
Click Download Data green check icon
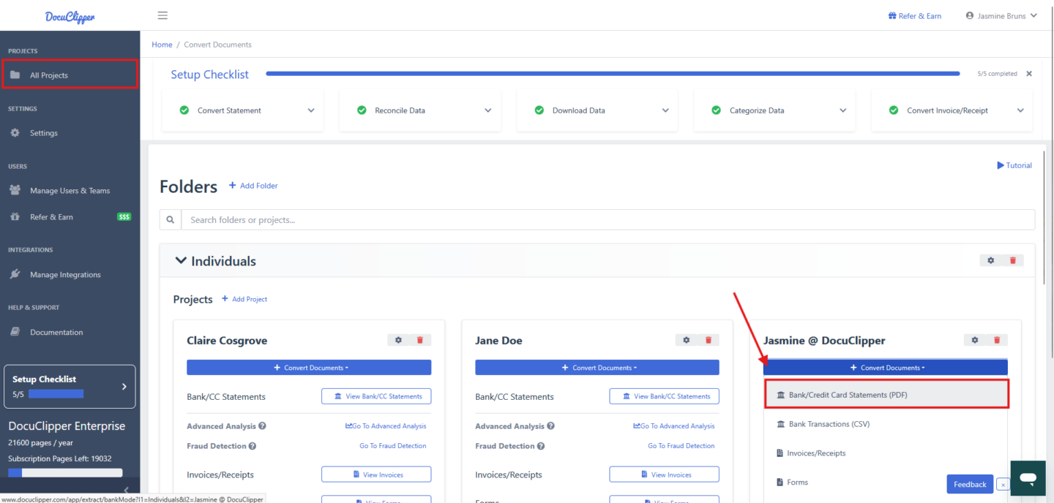coord(539,110)
